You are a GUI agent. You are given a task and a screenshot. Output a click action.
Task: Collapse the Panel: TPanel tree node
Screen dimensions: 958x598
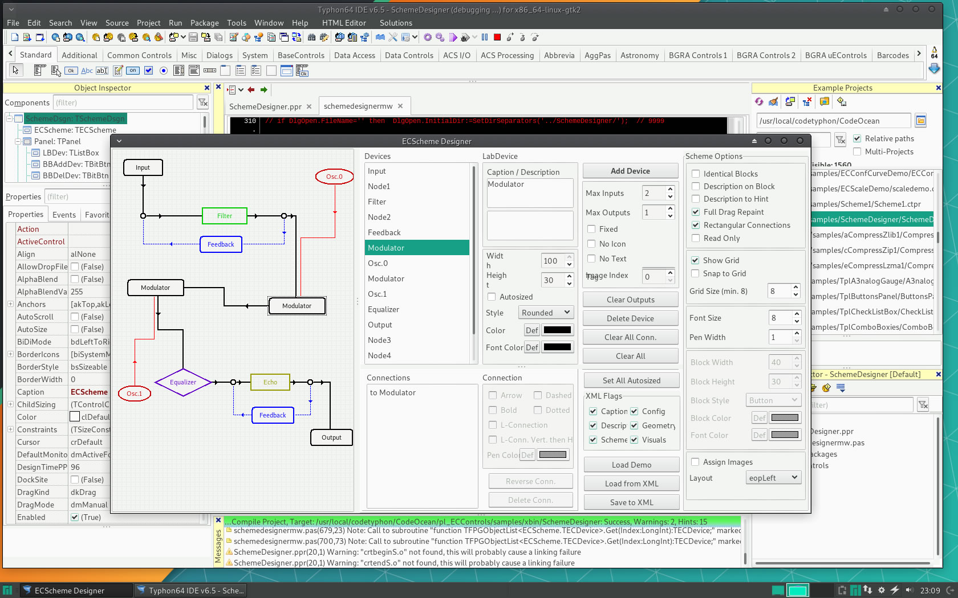[18, 141]
